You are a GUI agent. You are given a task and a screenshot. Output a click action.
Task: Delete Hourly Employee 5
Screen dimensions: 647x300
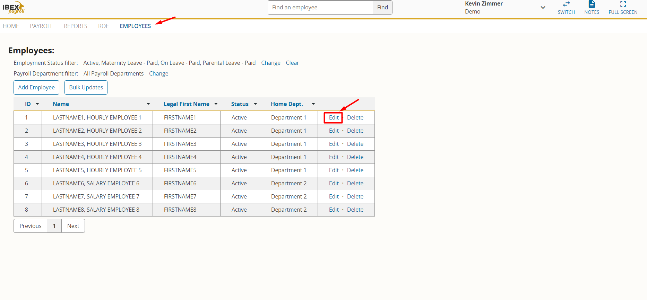[355, 170]
